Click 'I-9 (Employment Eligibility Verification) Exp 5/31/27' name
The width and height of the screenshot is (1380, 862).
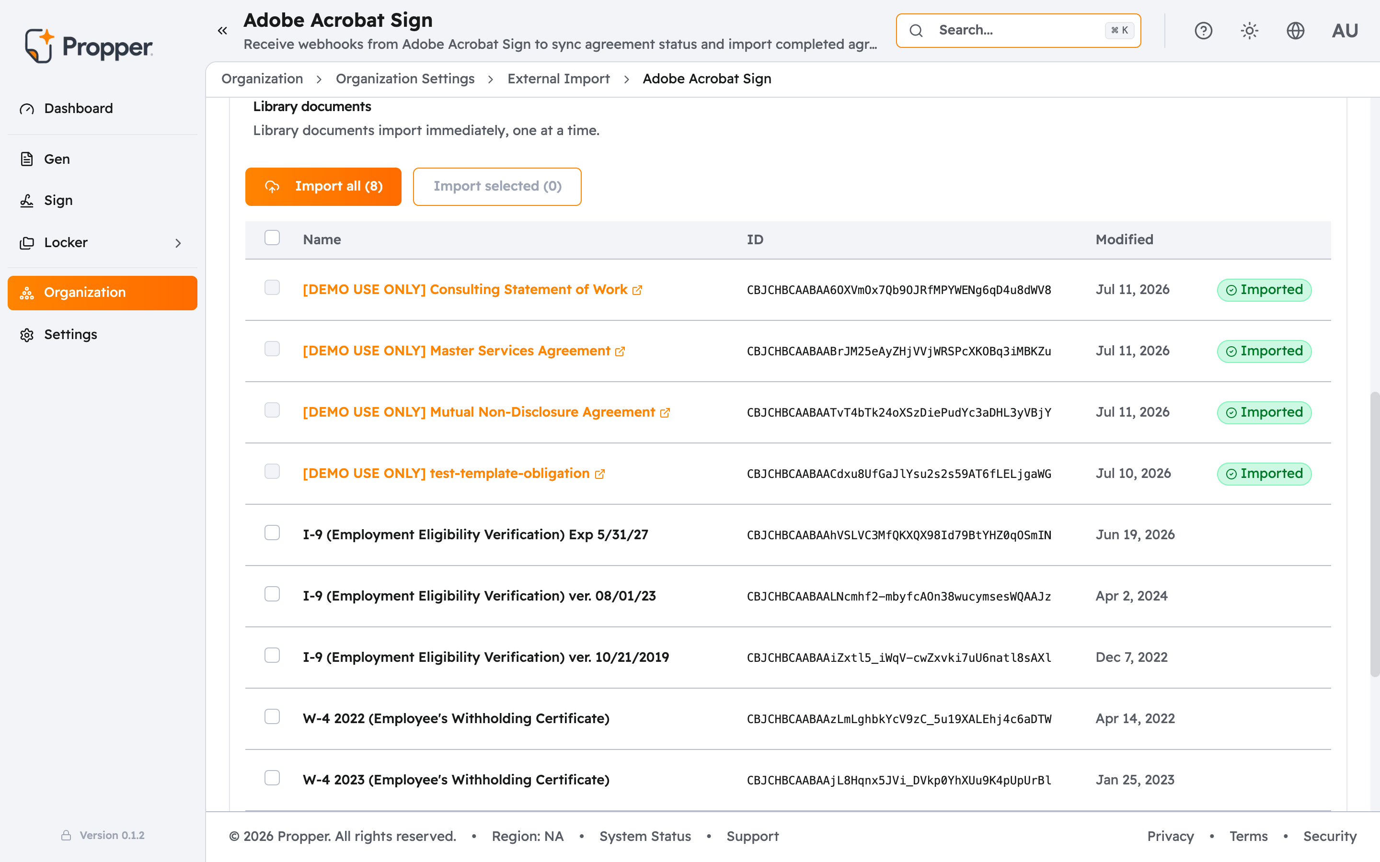pyautogui.click(x=475, y=535)
